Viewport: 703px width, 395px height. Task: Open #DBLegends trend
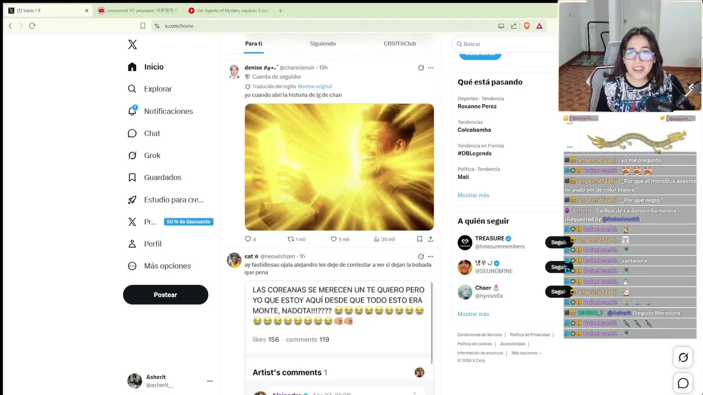475,154
